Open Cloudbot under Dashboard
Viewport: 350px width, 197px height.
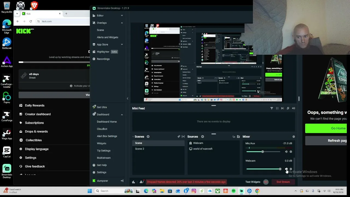(x=102, y=129)
